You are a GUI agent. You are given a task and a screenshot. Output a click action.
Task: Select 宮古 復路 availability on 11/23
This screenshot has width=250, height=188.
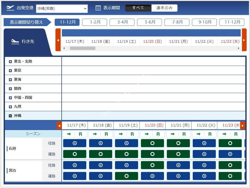pos(230,176)
